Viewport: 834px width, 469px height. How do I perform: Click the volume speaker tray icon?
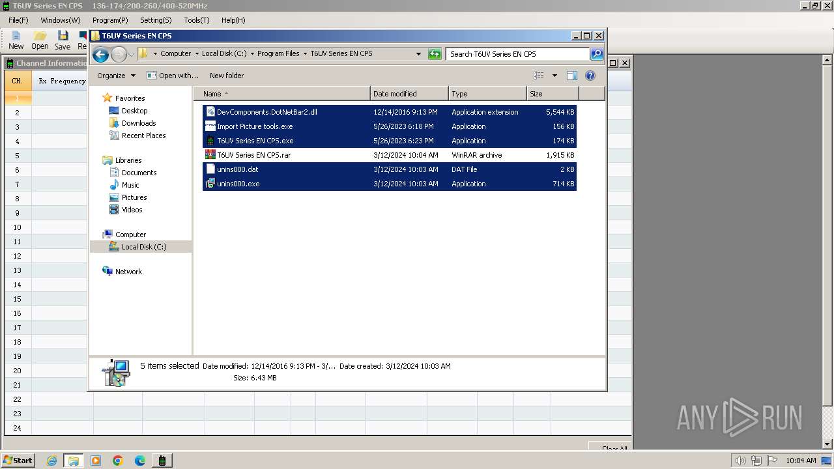coord(740,461)
